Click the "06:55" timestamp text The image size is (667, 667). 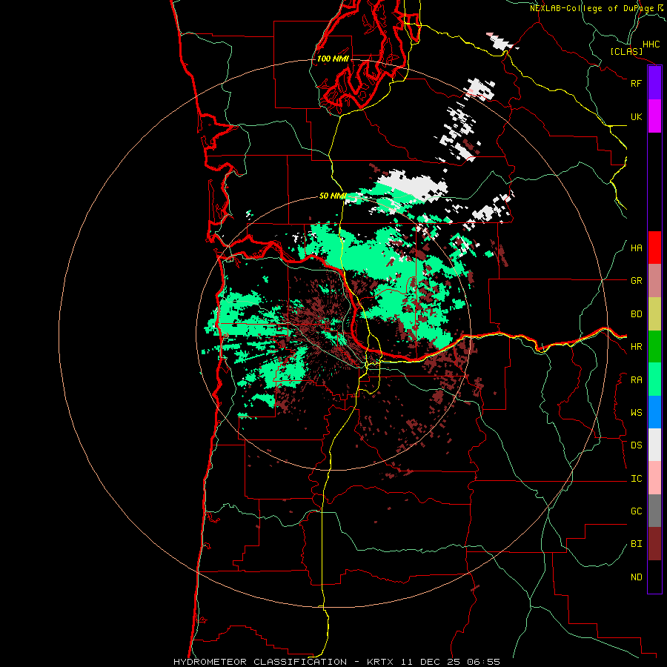pyautogui.click(x=483, y=662)
